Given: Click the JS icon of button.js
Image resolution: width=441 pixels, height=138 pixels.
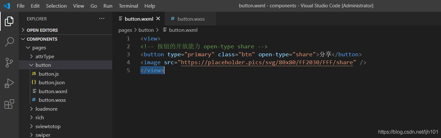Looking at the screenshot, I should coord(34,74).
